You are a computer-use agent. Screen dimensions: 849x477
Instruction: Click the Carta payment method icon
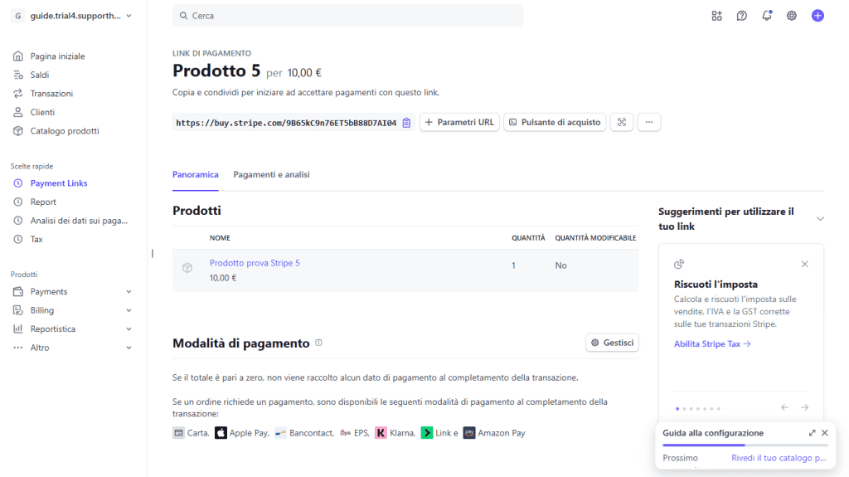coord(178,432)
